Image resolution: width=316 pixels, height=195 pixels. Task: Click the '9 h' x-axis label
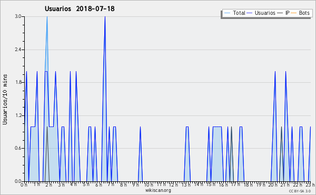click(x=136, y=184)
